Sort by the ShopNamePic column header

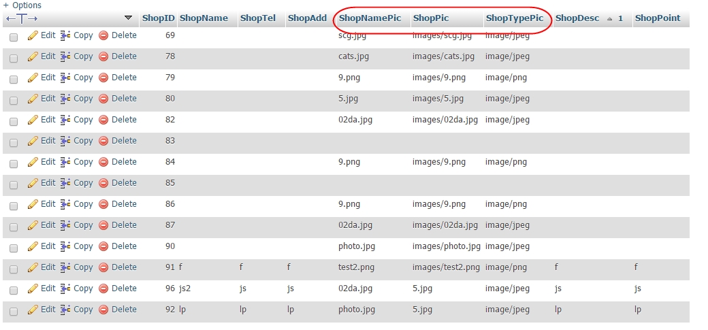(370, 18)
